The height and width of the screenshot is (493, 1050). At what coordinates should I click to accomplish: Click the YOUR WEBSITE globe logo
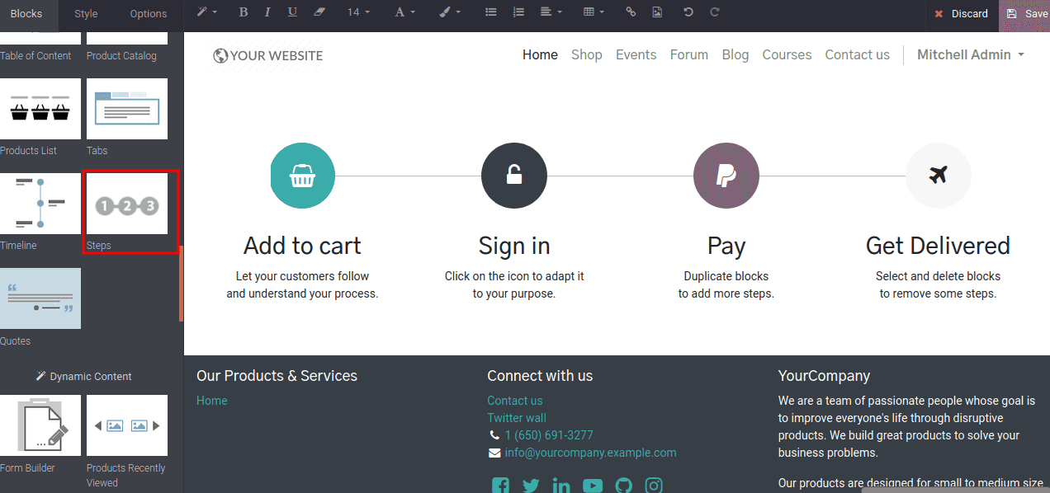268,56
